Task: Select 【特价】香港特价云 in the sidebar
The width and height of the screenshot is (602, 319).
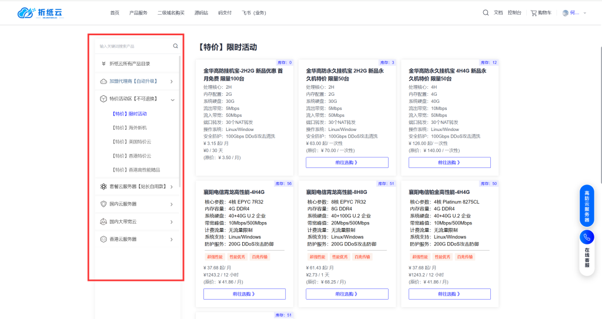Action: (x=132, y=156)
